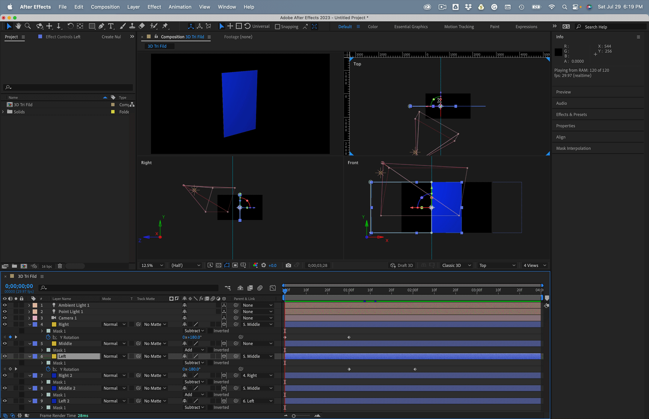Adjust the timeline zoom slider
Screen dimensions: 649x419
point(294,416)
